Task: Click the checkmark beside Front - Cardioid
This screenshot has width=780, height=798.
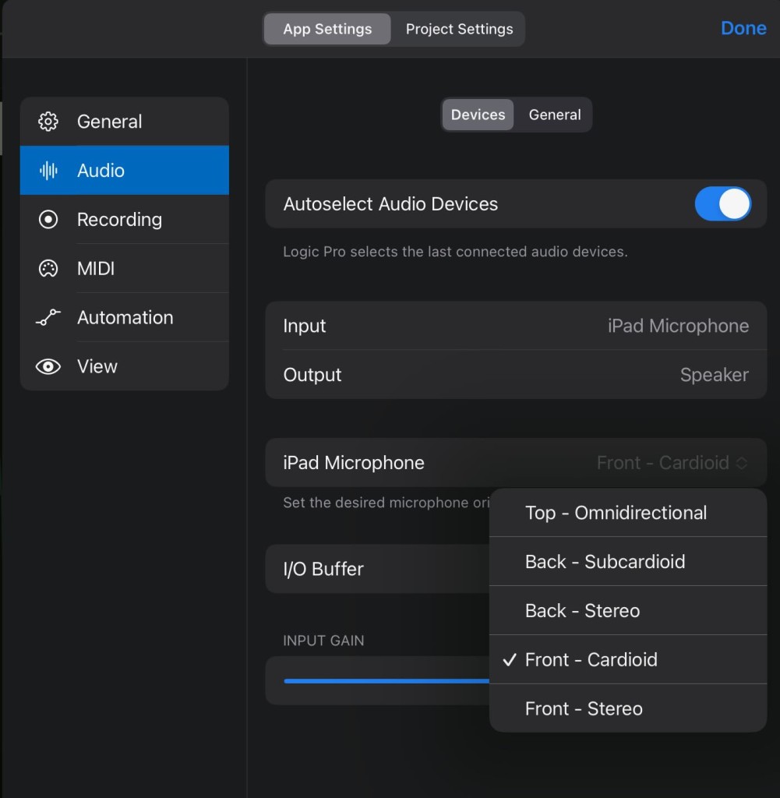Action: click(510, 660)
